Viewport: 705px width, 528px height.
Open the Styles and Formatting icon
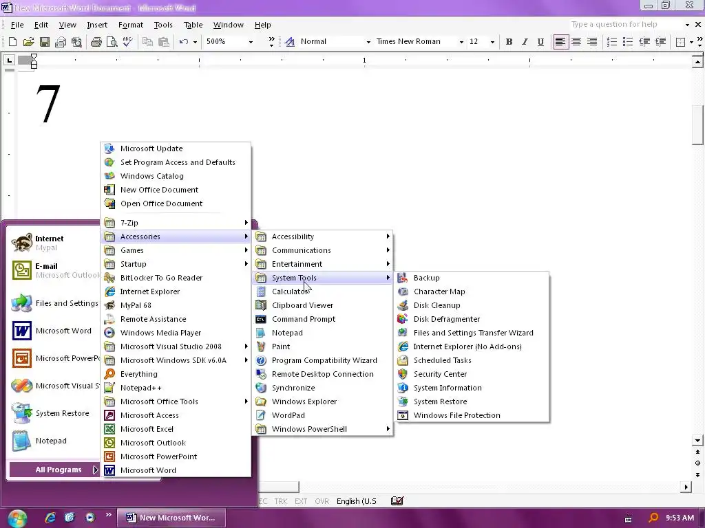click(290, 42)
